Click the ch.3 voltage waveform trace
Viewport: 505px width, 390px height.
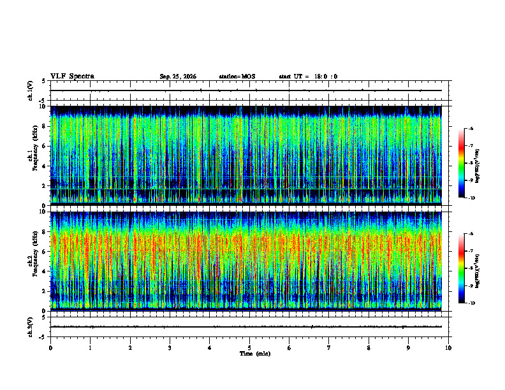pyautogui.click(x=246, y=327)
